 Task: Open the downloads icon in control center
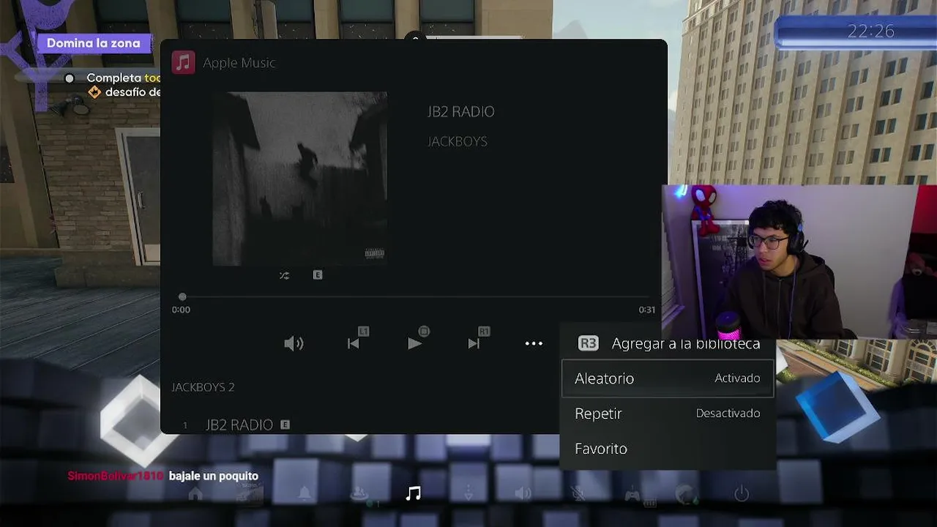tap(468, 494)
